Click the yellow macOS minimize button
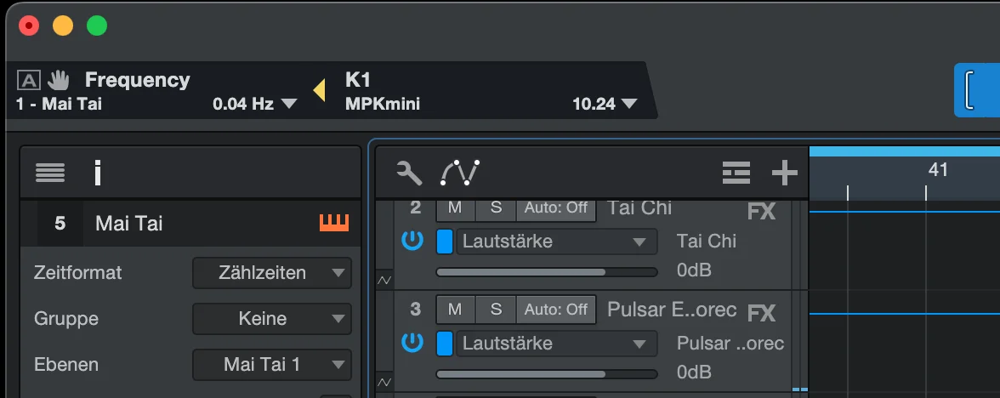Viewport: 1000px width, 398px height. (x=63, y=26)
